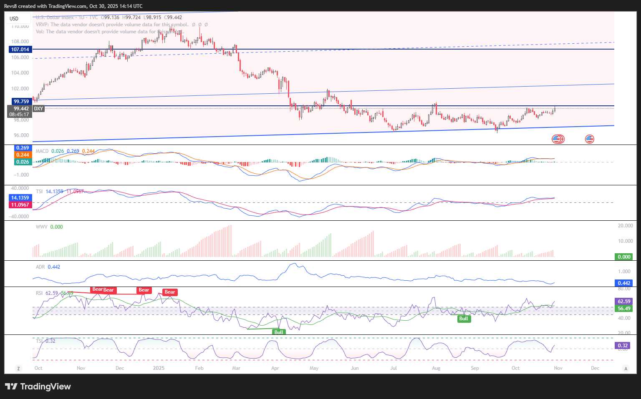Screen dimensions: 641x399
Task: Click the stacked US flag economic event icons
Action: click(x=558, y=139)
